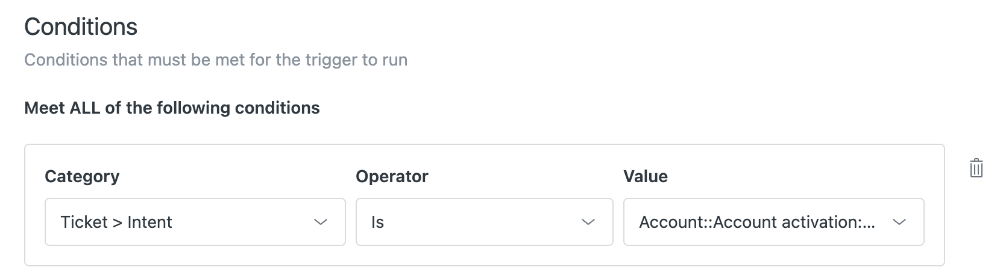
Task: Open the Value dropdown for Account activation
Action: coord(774,222)
